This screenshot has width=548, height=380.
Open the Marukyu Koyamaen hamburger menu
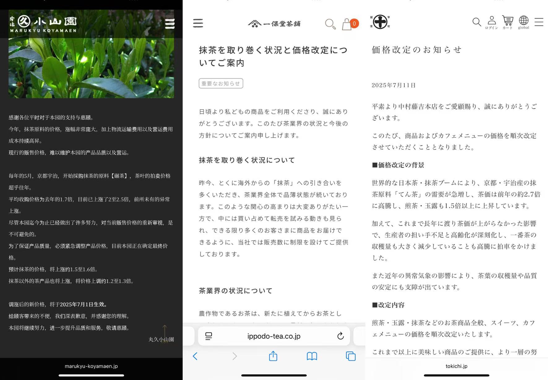(170, 23)
